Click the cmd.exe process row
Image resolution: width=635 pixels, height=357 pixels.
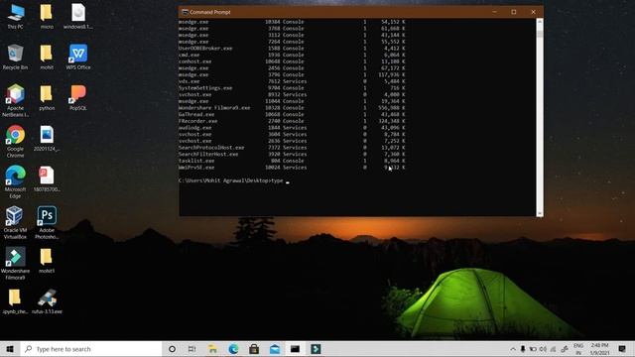292,55
